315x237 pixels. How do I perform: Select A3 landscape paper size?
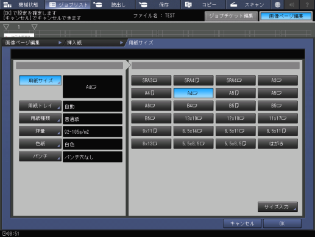click(278, 81)
